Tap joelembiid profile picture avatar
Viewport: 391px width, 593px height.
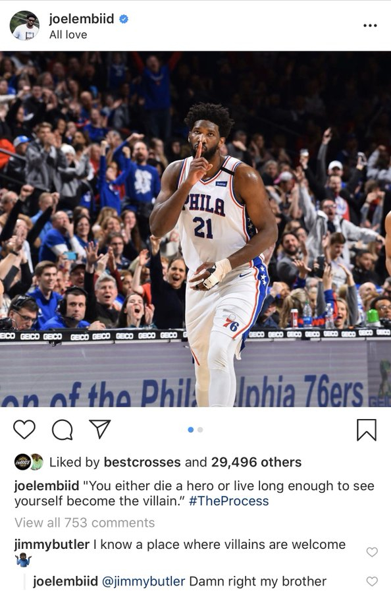[24, 25]
